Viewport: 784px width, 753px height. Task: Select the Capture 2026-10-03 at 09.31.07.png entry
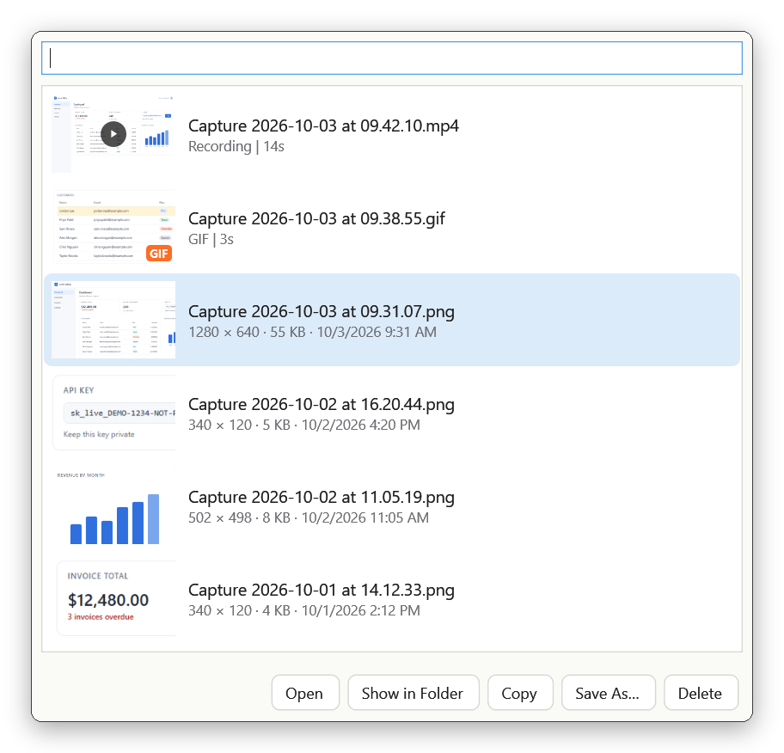tap(391, 320)
